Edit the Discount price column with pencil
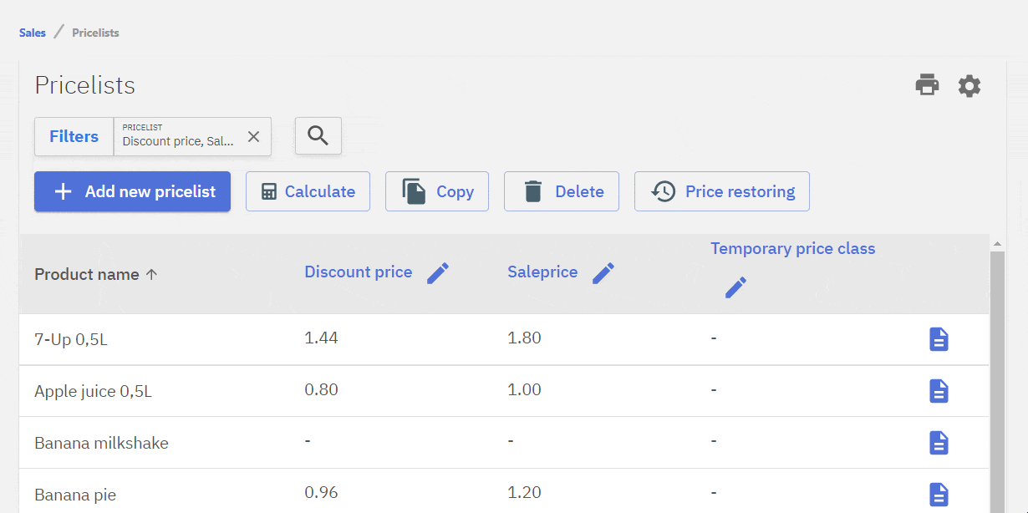The height and width of the screenshot is (513, 1028). [438, 272]
